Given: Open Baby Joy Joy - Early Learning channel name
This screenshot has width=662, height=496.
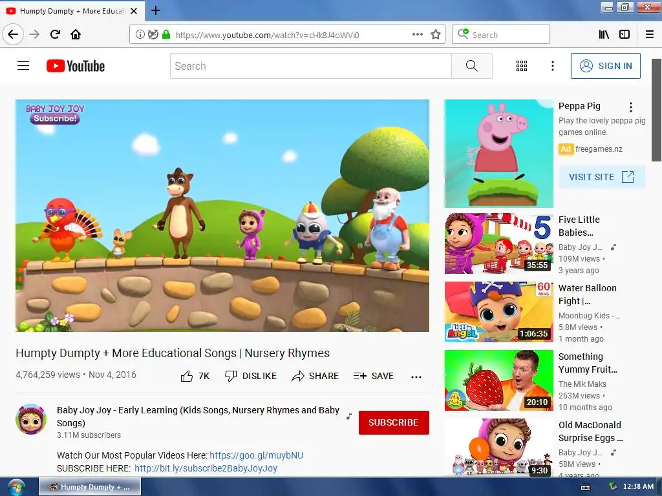Looking at the screenshot, I should coord(198,417).
